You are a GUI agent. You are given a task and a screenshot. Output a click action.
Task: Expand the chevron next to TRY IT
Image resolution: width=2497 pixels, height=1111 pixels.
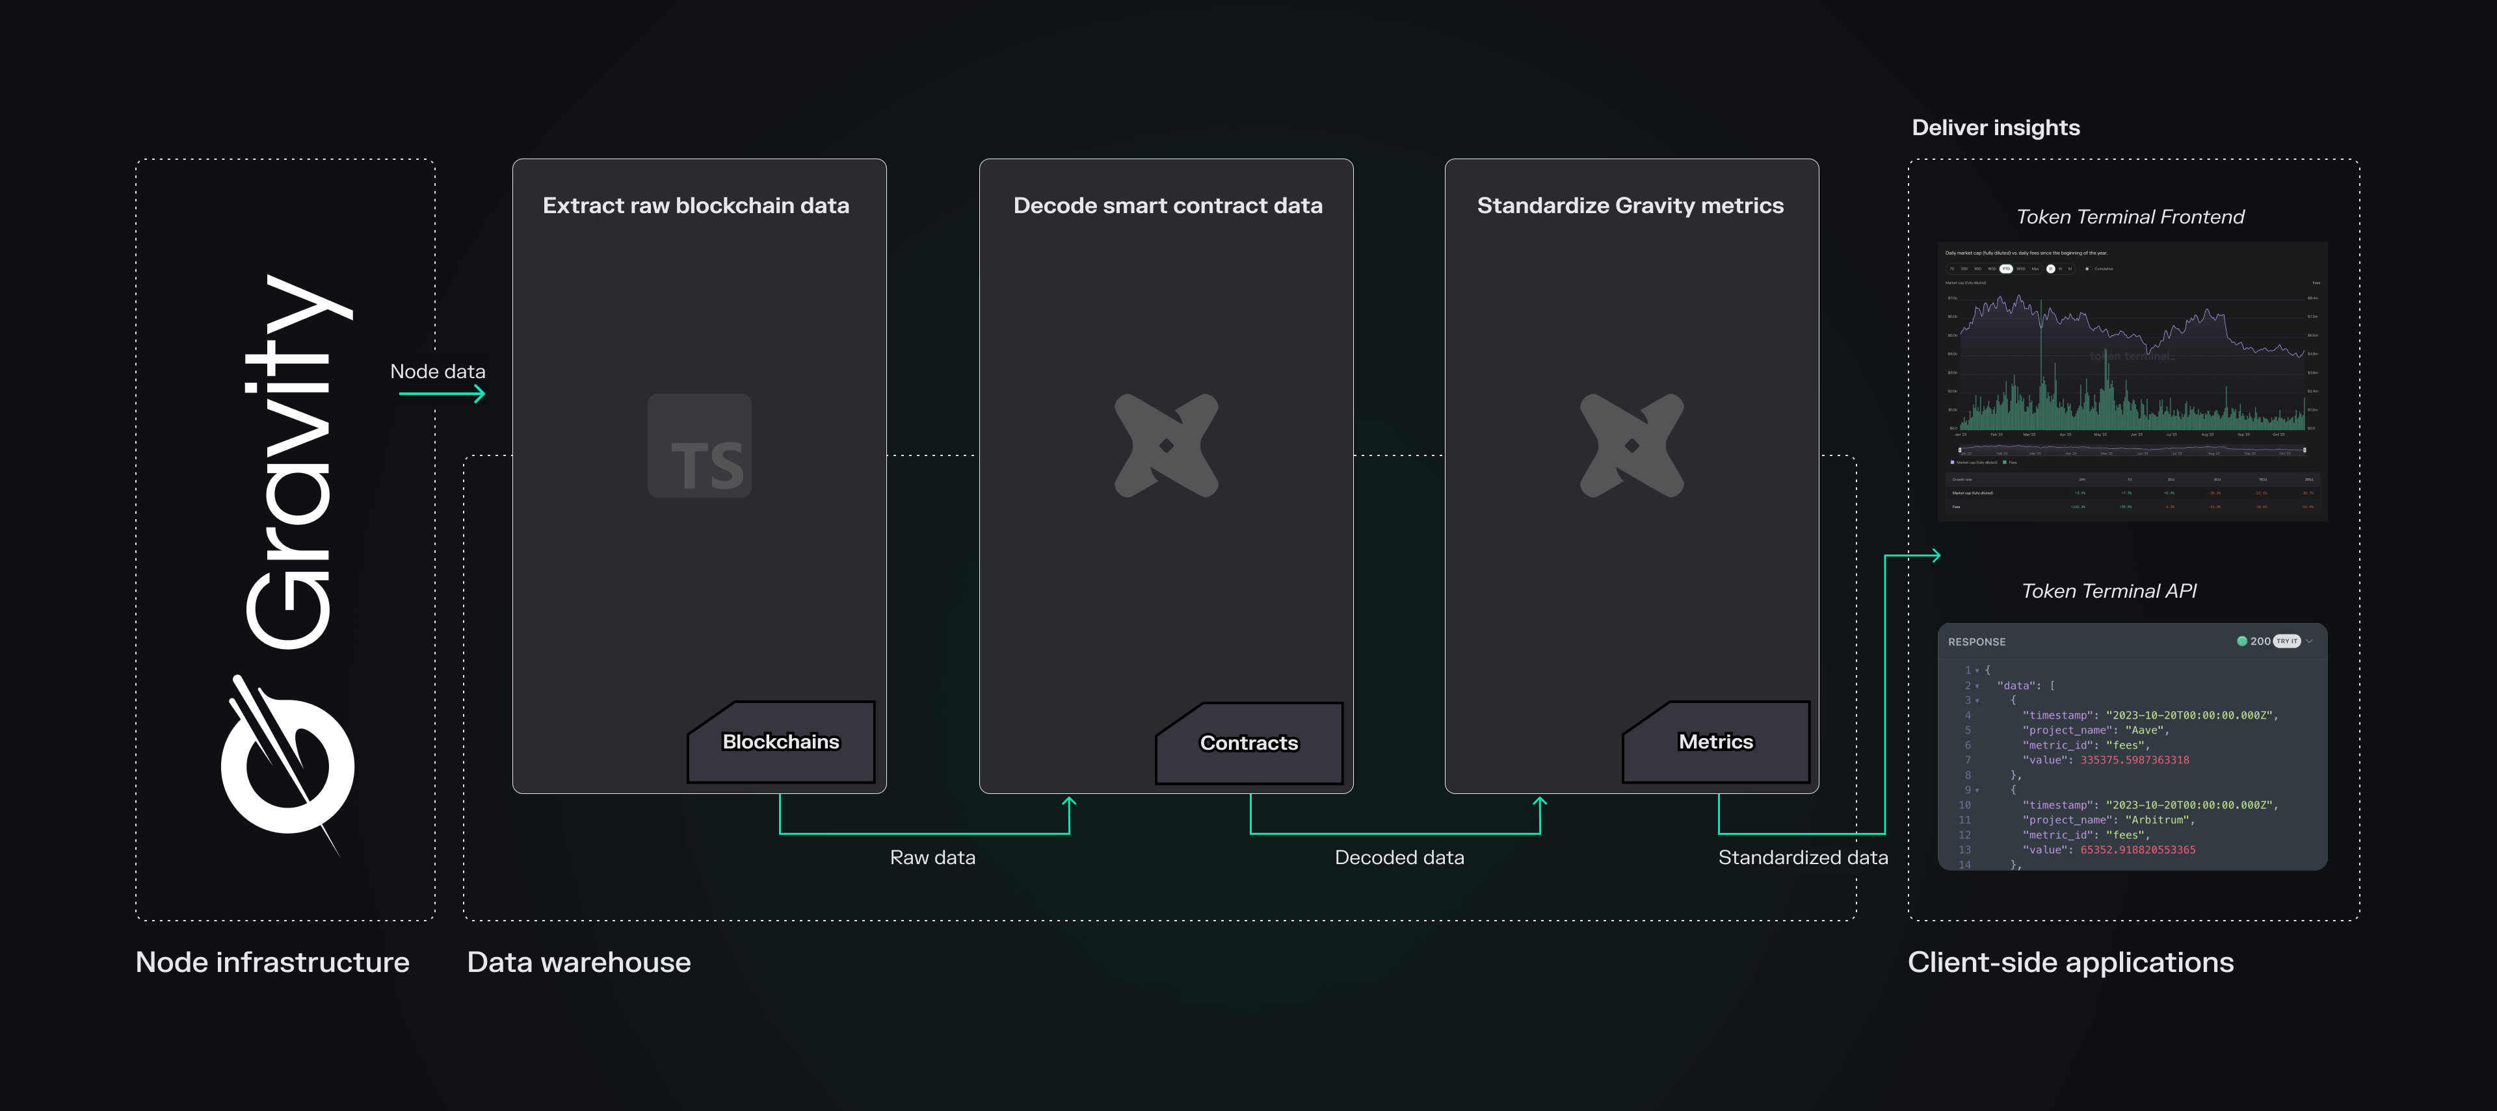tap(2310, 641)
